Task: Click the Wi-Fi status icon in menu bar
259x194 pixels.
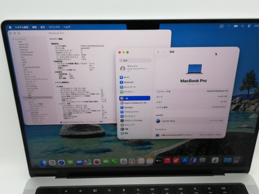Action: coord(229,26)
